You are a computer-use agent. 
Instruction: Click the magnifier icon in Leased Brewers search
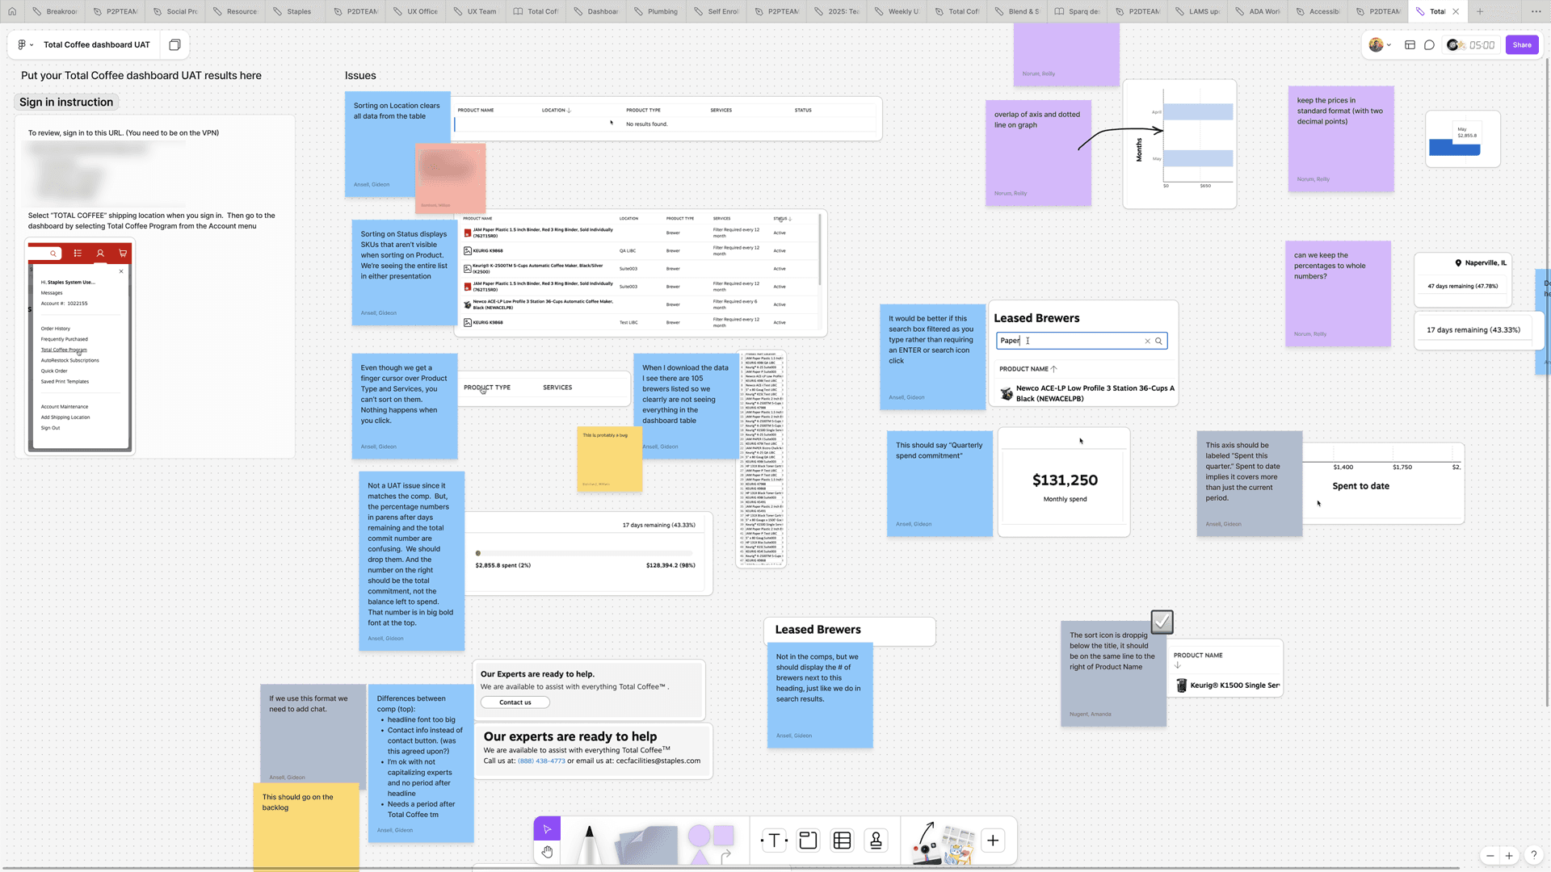click(x=1158, y=341)
